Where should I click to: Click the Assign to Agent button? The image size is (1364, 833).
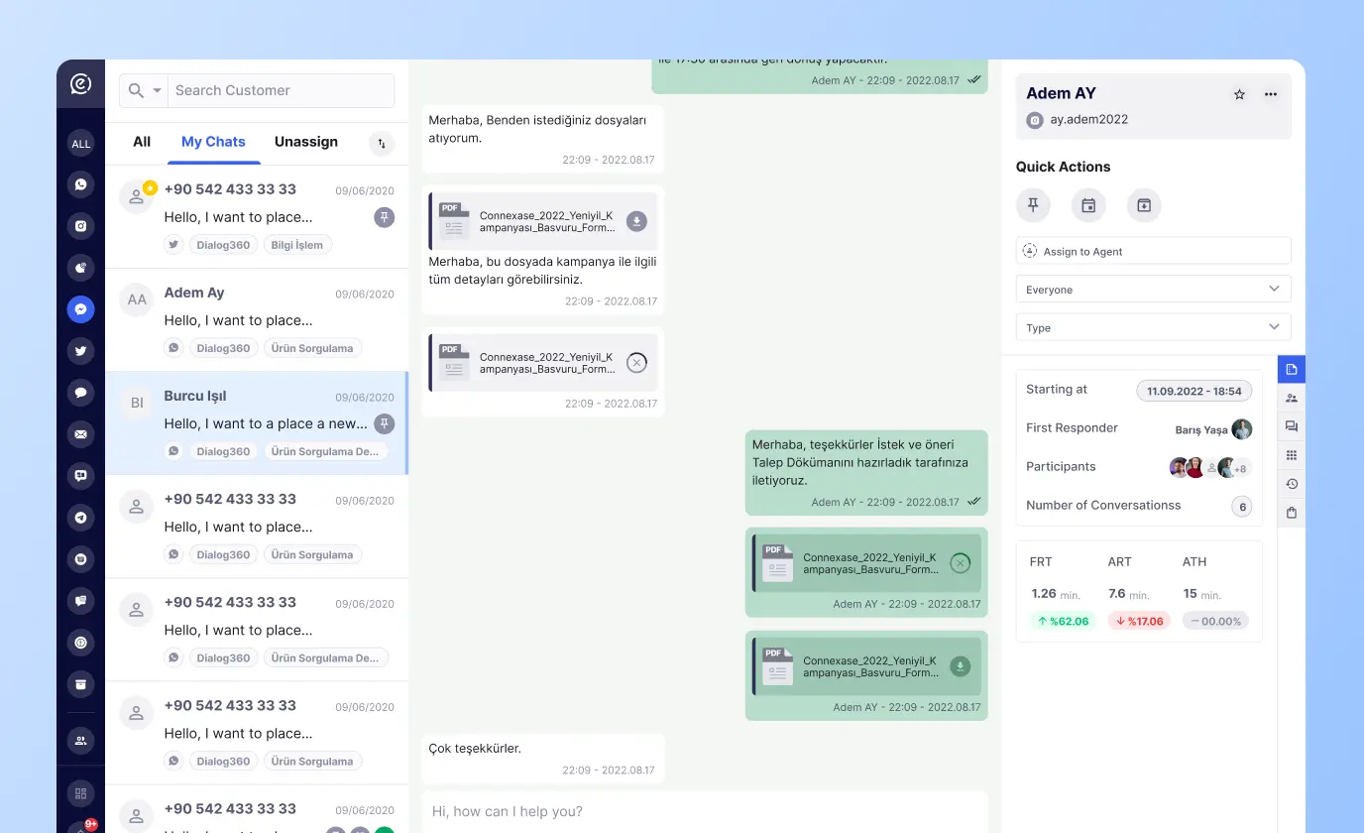click(x=1153, y=251)
